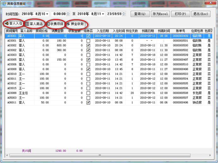Toggle 结账否 checkbox for room A03005

pos(88,60)
